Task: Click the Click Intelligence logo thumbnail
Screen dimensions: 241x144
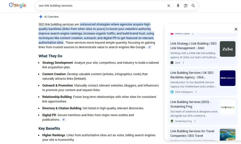Action: click(x=227, y=78)
